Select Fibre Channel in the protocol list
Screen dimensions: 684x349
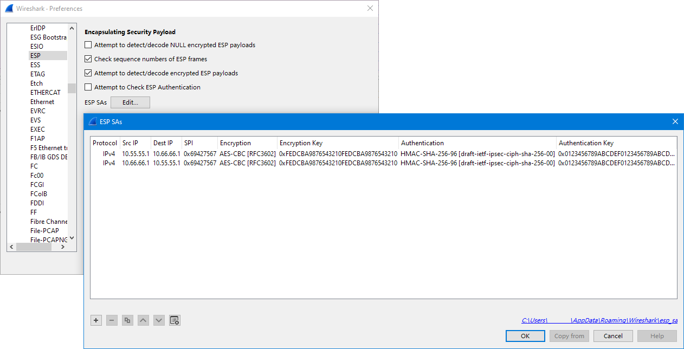48,222
